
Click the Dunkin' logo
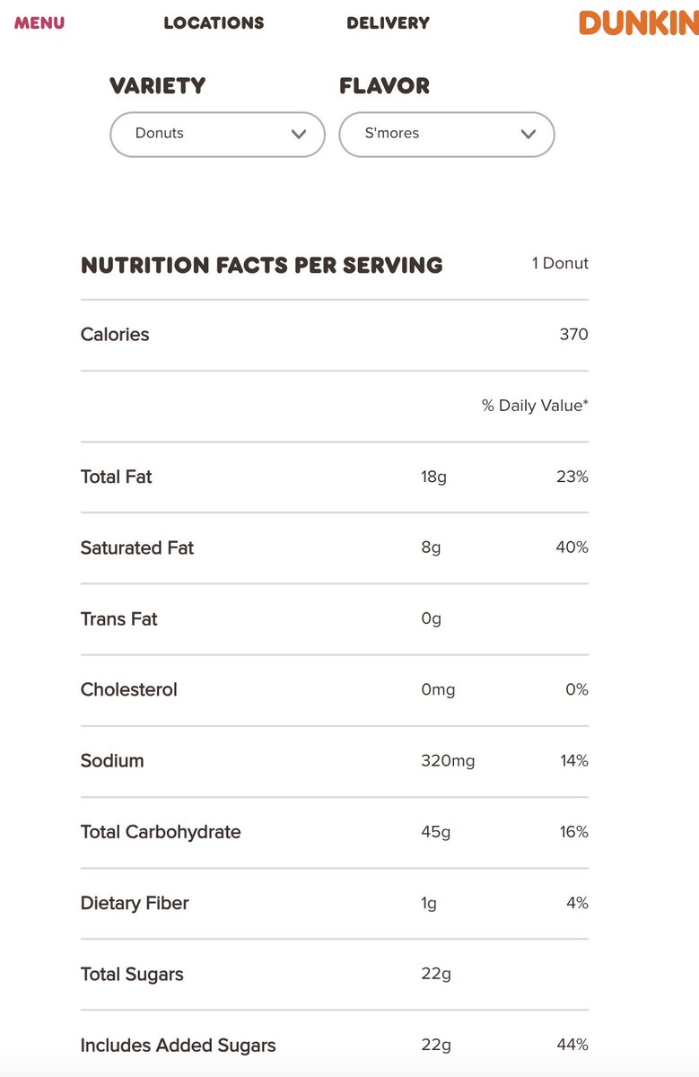pyautogui.click(x=638, y=22)
